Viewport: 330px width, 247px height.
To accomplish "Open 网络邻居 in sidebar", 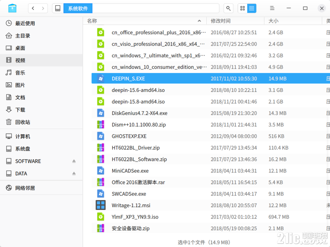I will click(x=41, y=188).
